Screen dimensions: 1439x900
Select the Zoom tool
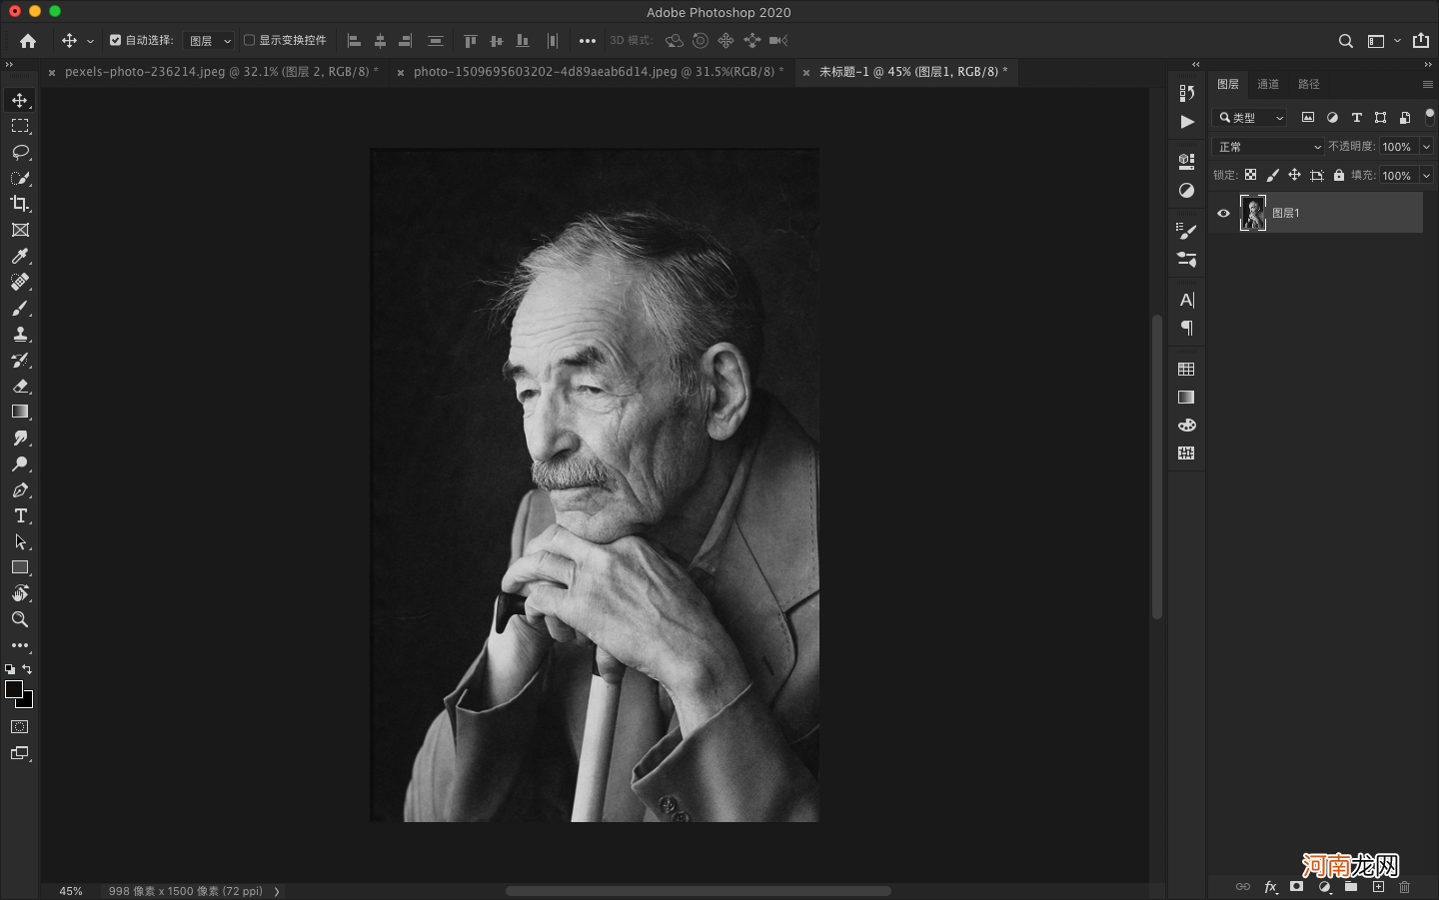[20, 619]
